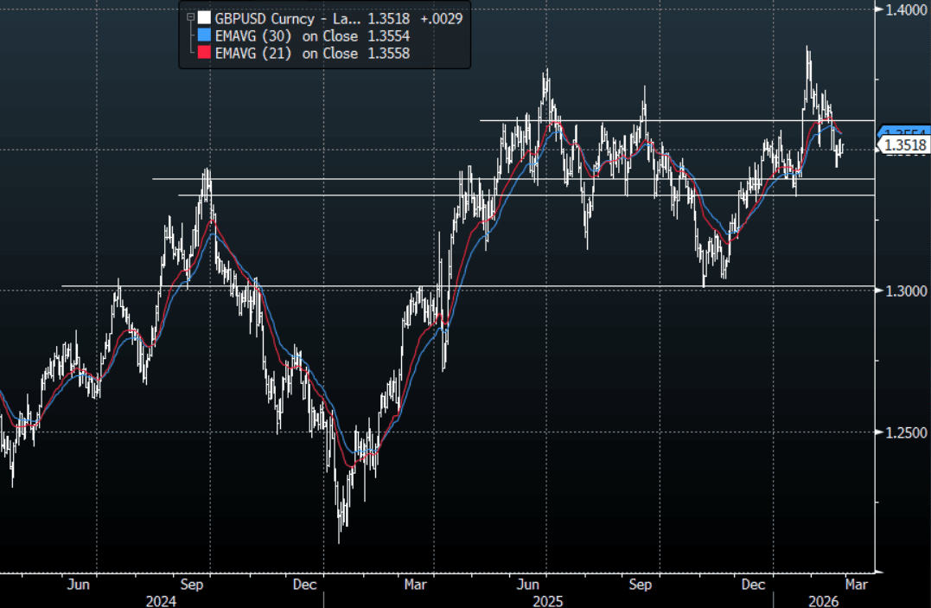Select the EMAVG (21) on Close entry

coord(286,54)
